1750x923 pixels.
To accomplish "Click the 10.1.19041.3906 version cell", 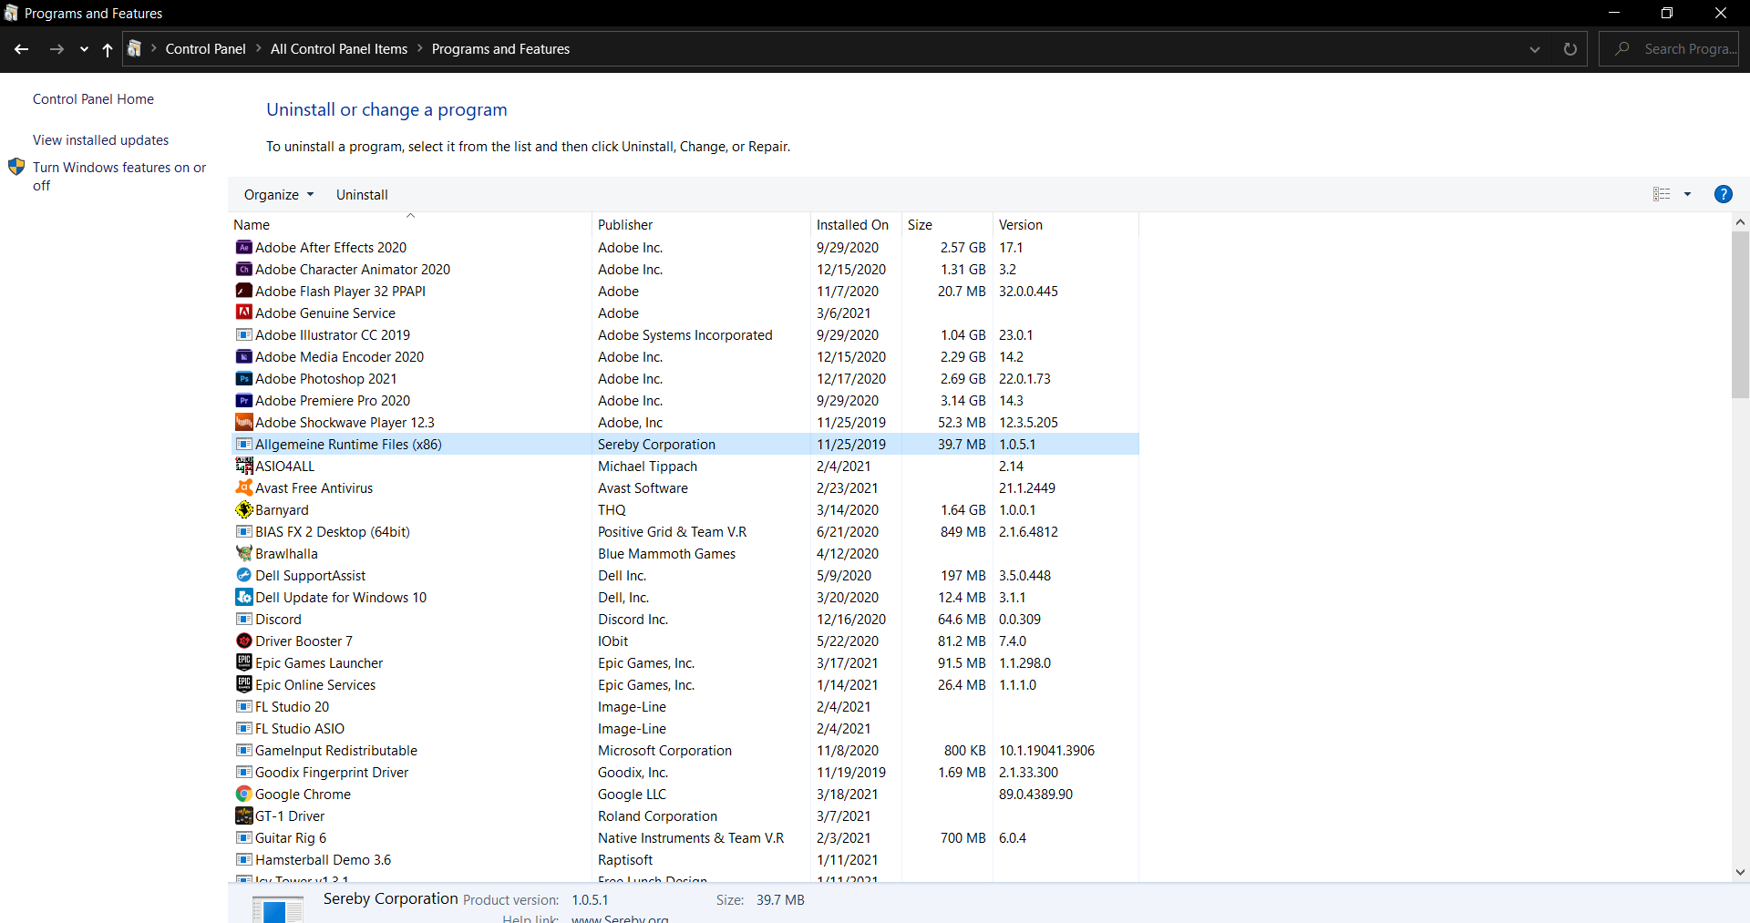I will click(x=1046, y=751).
